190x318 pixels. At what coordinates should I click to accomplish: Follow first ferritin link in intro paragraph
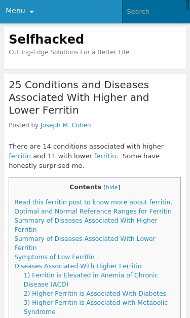pyautogui.click(x=20, y=156)
